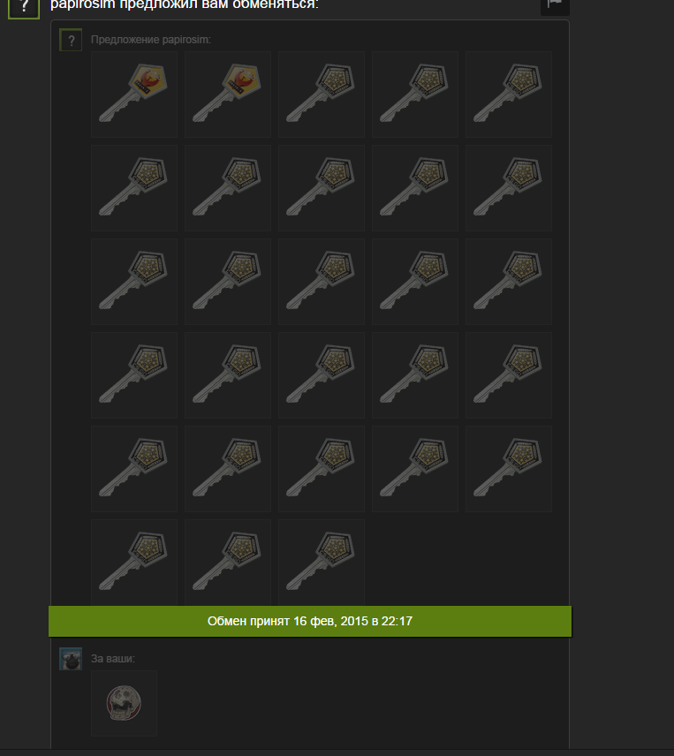Screen dimensions: 674x756
Task: Click the second orange Phoenix case key
Action: (x=228, y=94)
